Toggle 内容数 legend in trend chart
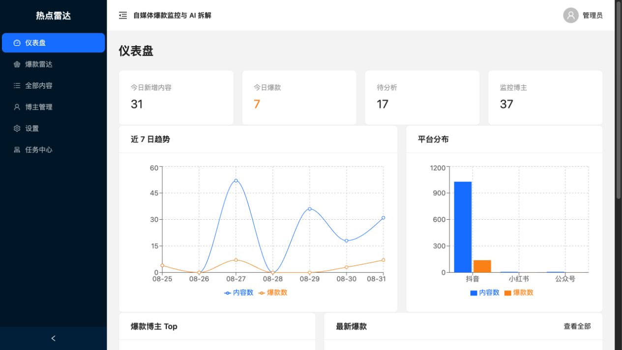 tap(239, 292)
